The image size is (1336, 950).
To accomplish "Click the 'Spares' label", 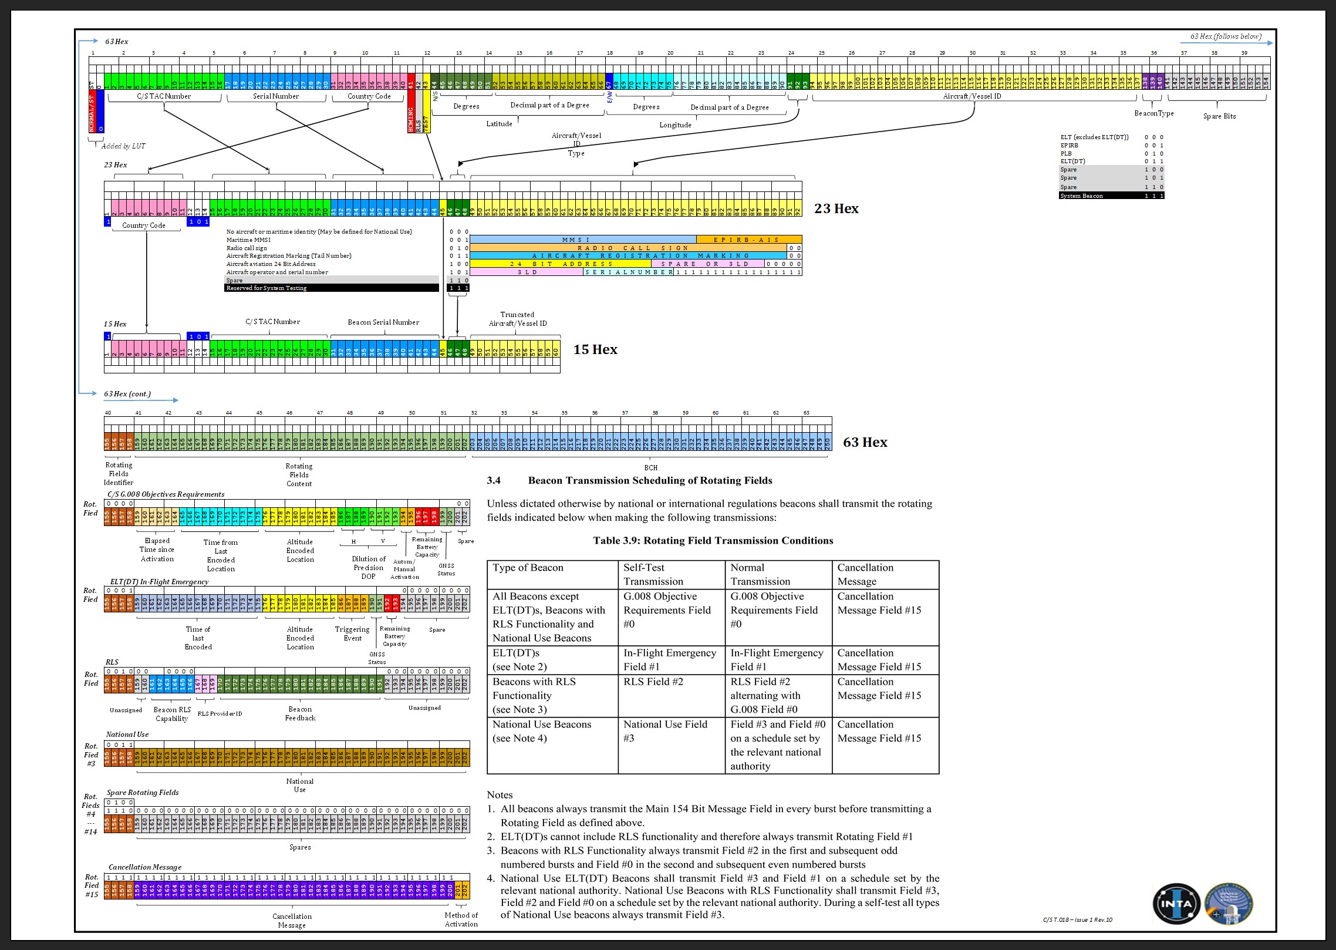I will coord(300,847).
